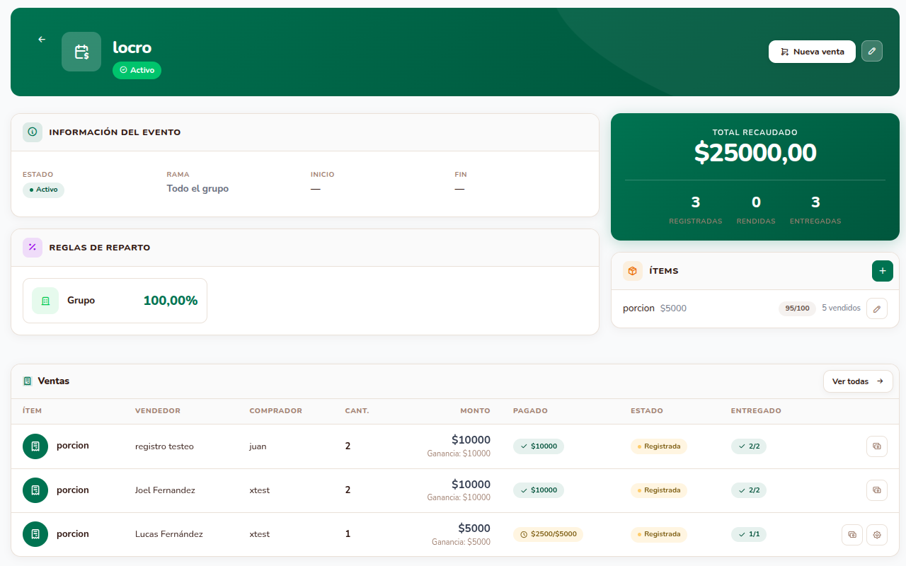
Task: Click the '5 vendidos' text
Action: 841,308
